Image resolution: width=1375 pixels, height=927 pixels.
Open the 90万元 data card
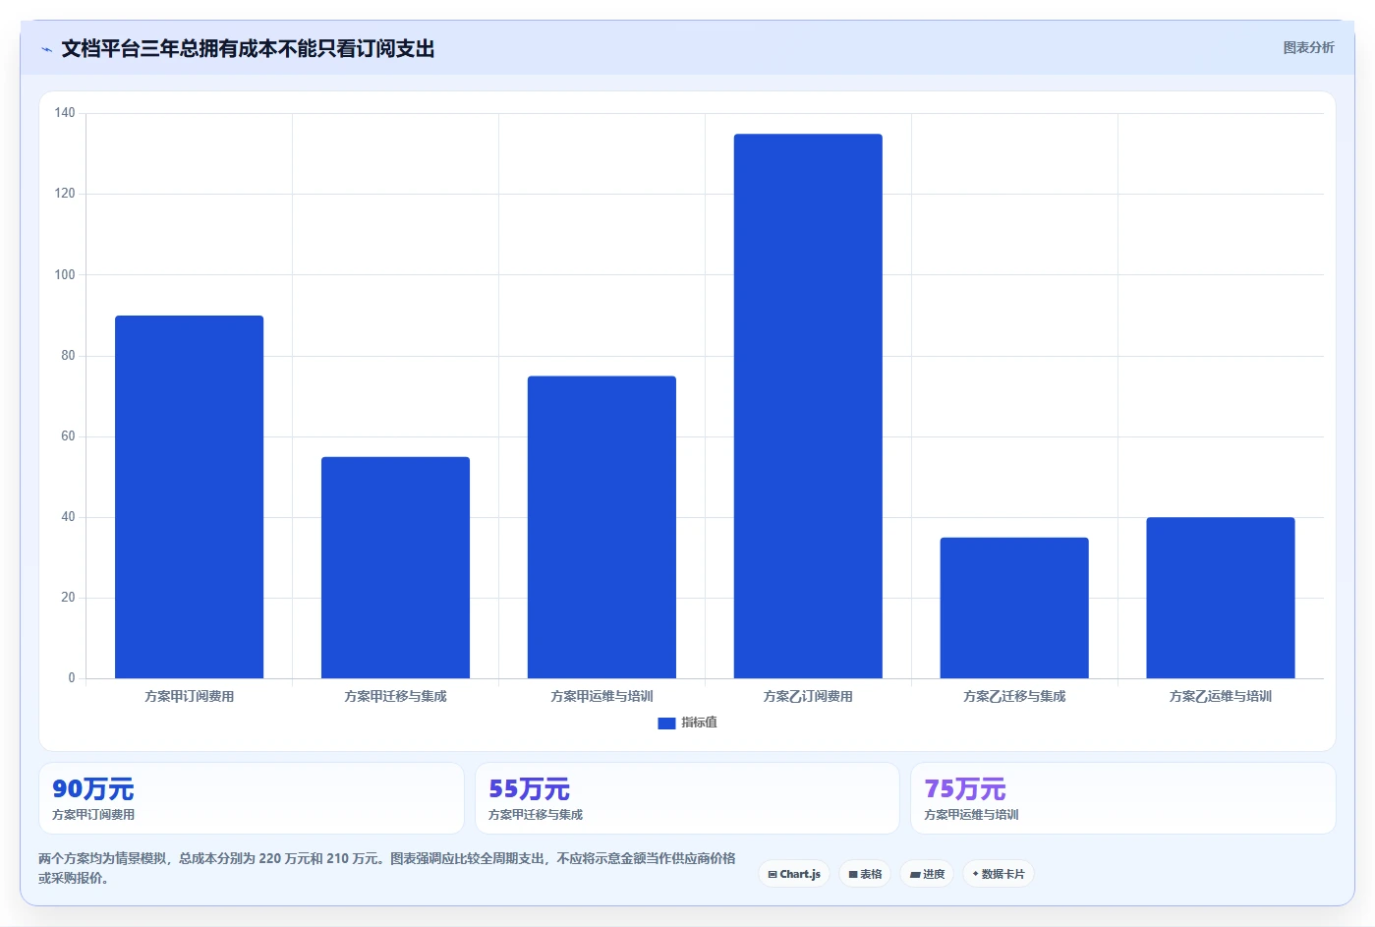coord(252,798)
